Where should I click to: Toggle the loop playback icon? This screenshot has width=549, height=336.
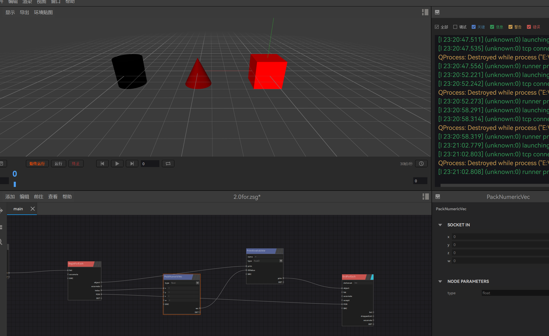tap(168, 164)
